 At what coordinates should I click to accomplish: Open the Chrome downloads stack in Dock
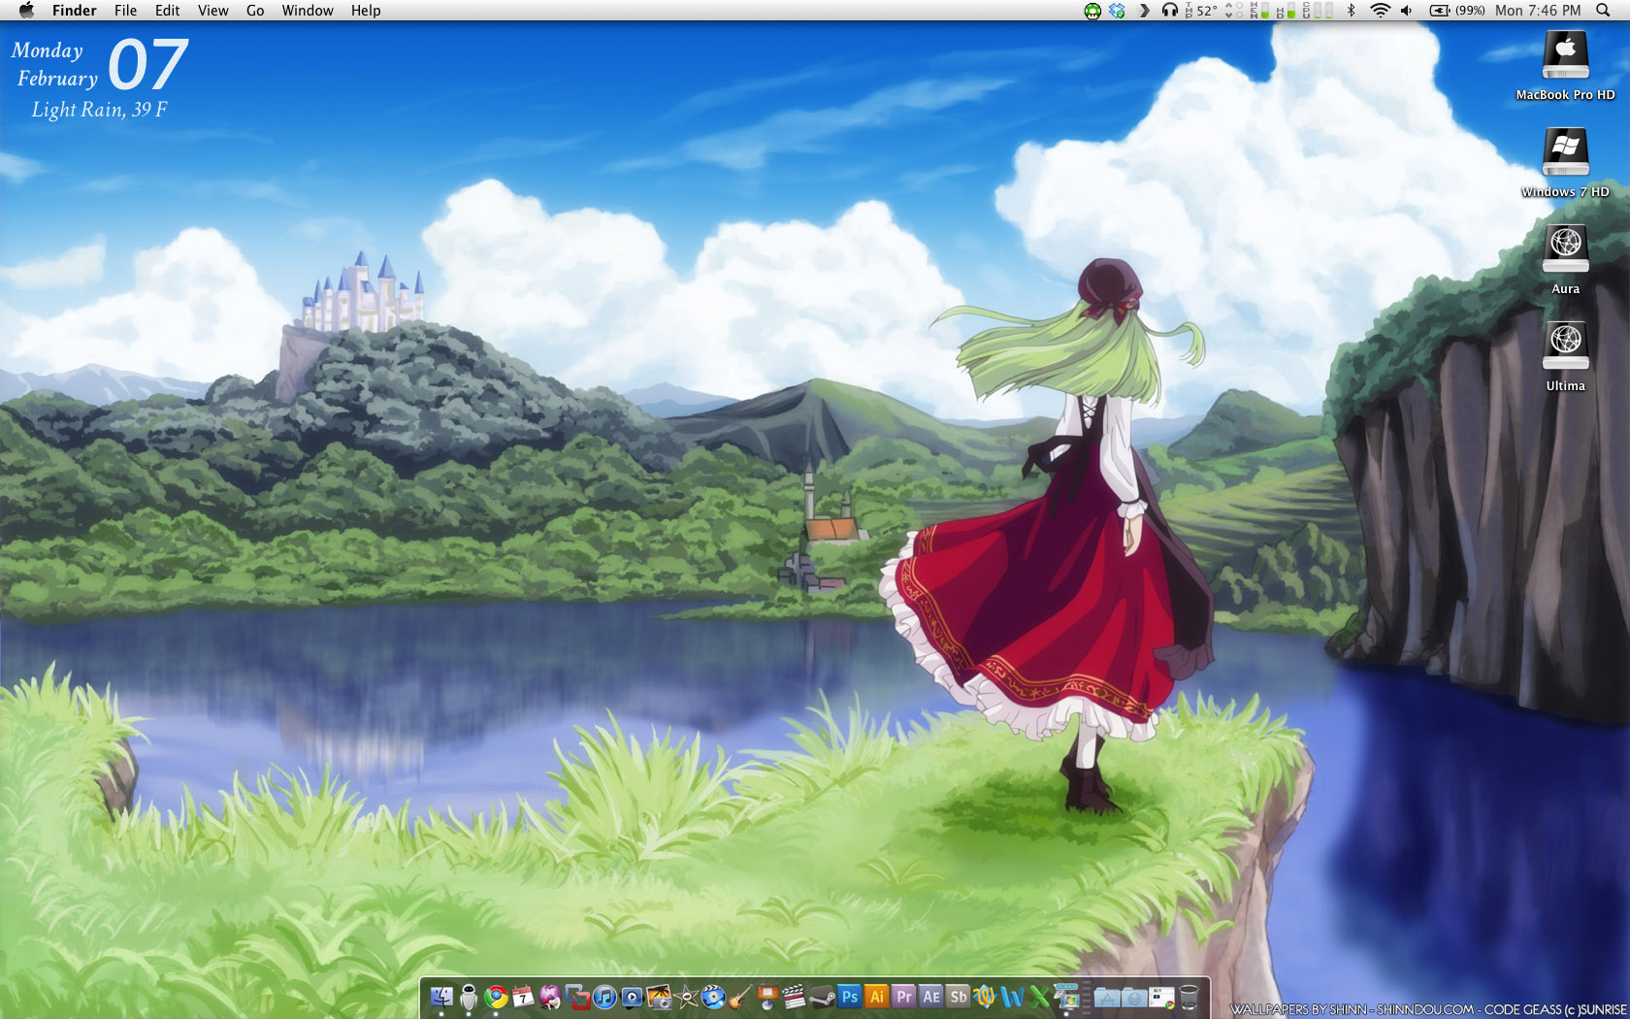[x=1161, y=997]
